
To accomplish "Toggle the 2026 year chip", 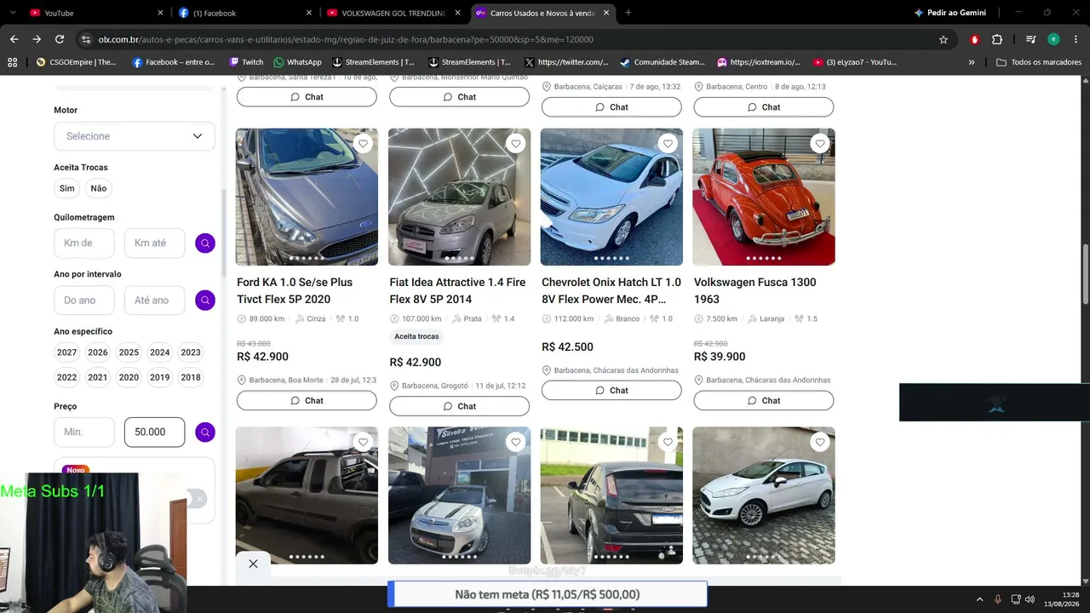I will [98, 352].
